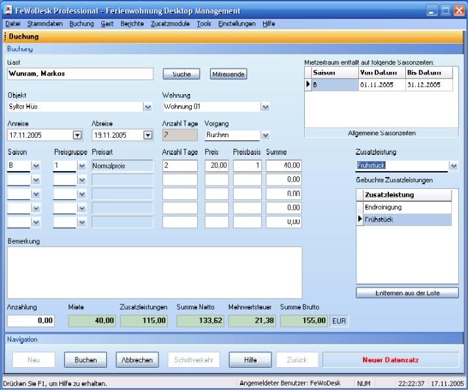The width and height of the screenshot is (468, 390).
Task: Click the EUR currency label
Action: pyautogui.click(x=339, y=321)
